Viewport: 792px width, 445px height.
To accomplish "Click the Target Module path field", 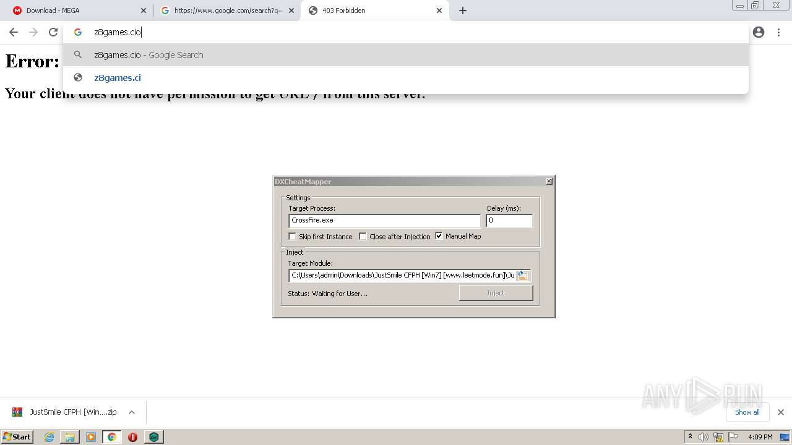I will click(402, 276).
